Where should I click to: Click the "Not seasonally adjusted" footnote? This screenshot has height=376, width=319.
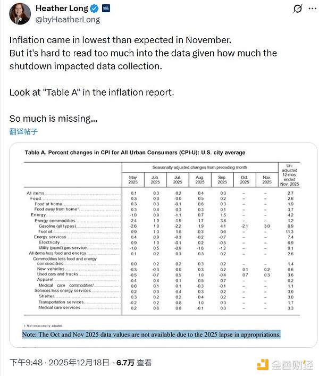click(x=43, y=325)
